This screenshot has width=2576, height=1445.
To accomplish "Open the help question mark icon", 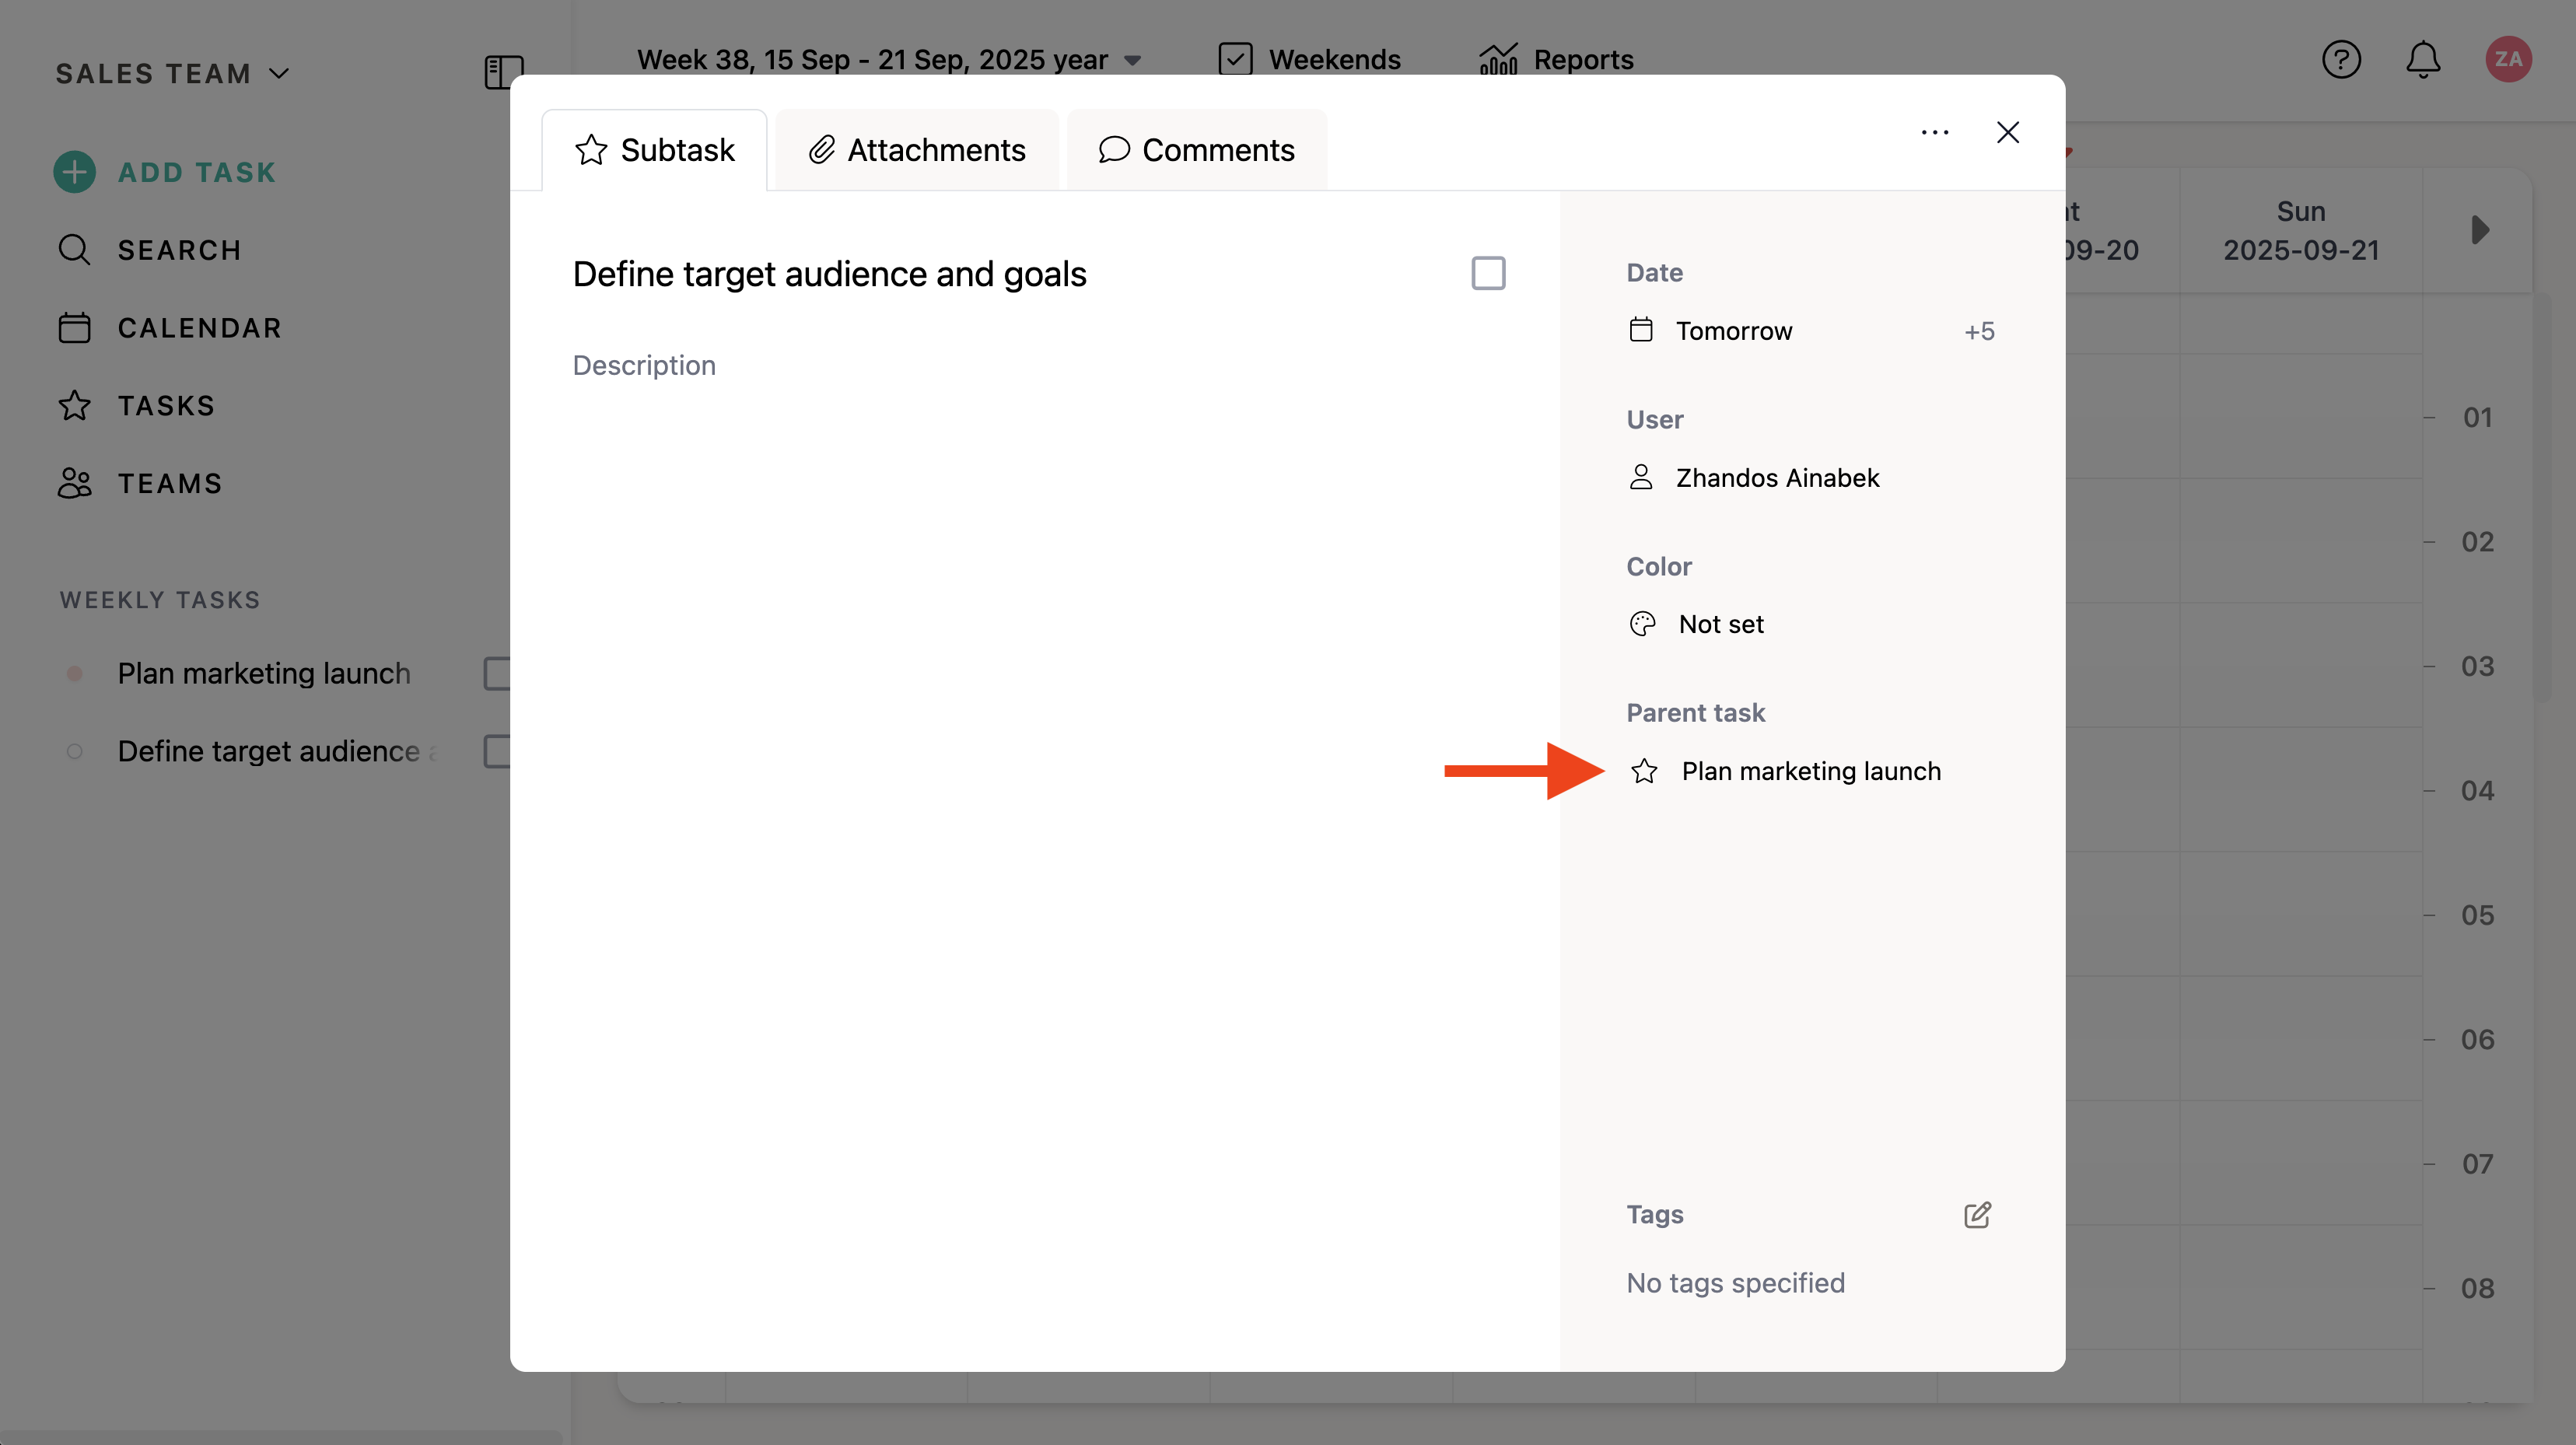I will click(2340, 60).
